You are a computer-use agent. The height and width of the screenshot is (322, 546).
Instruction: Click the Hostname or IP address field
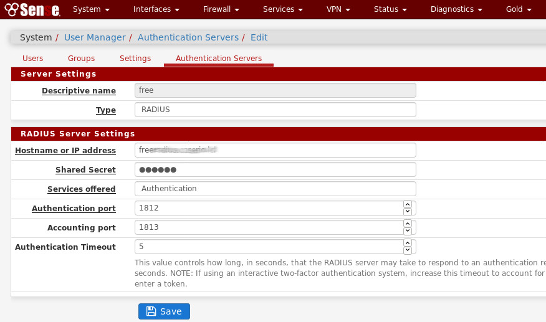pos(275,150)
